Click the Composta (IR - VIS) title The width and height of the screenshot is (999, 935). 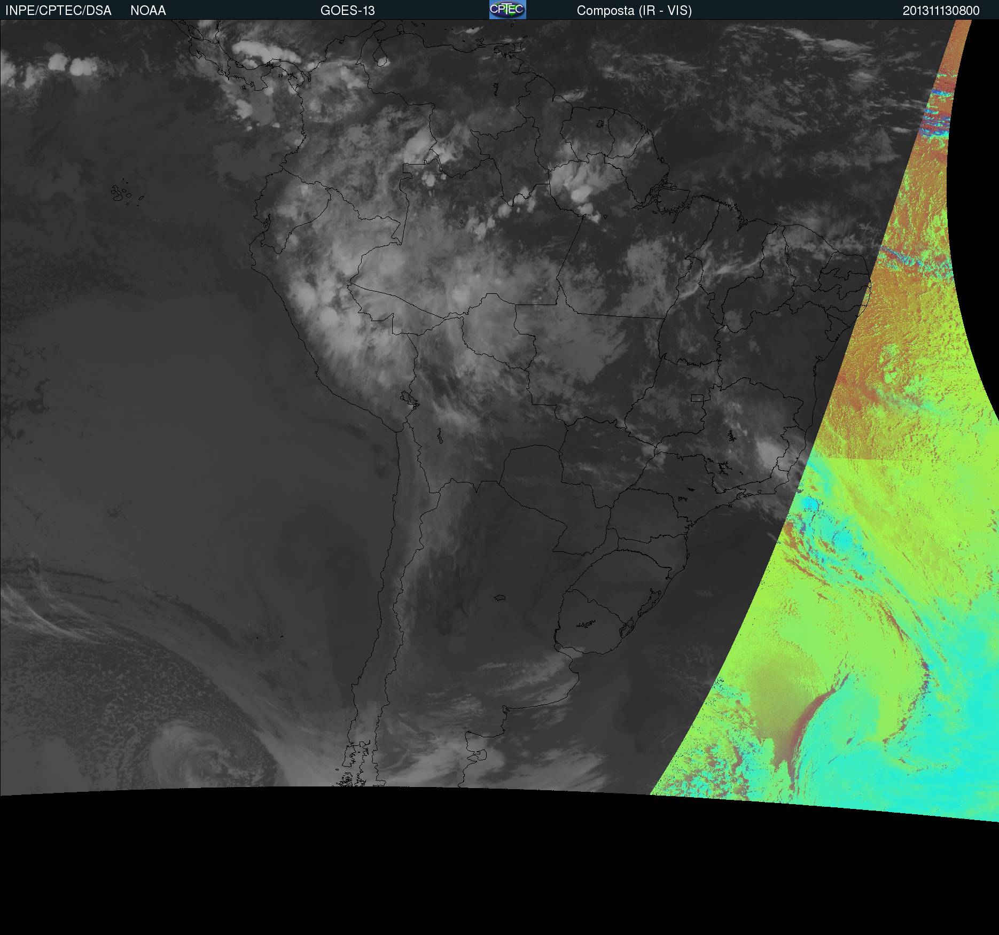click(x=634, y=11)
